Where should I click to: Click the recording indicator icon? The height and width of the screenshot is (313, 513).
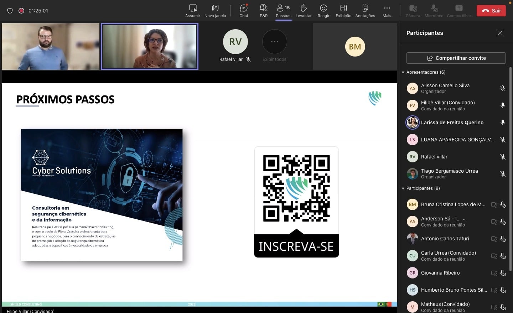(x=21, y=11)
